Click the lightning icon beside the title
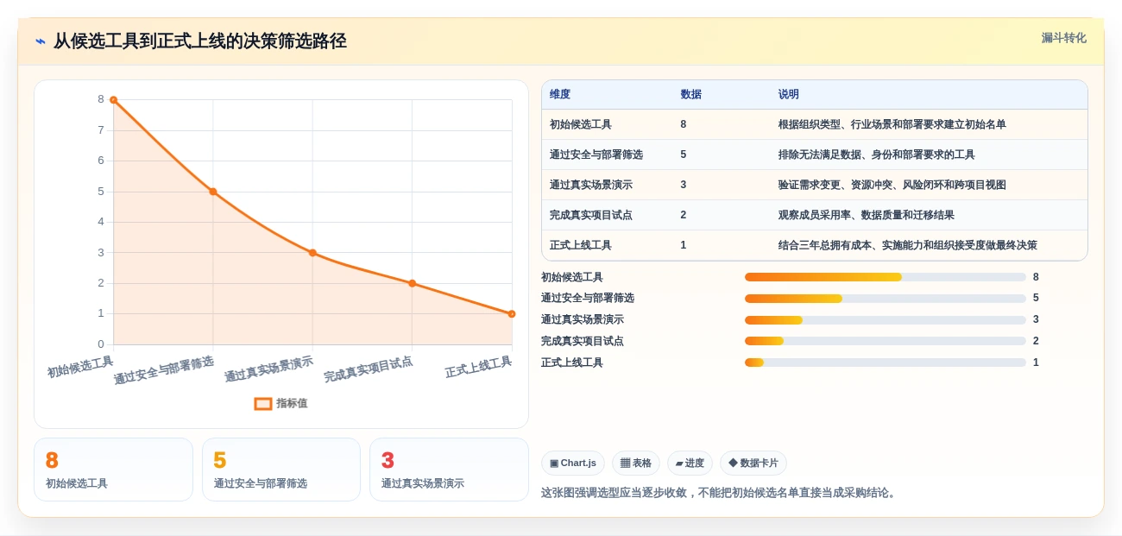Screen dimensions: 1122x536 tap(41, 41)
